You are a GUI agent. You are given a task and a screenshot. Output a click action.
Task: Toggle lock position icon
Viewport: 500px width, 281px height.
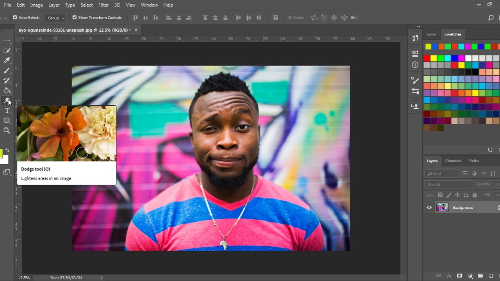pyautogui.click(x=457, y=195)
